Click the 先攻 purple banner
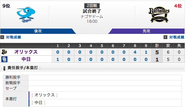 [146, 31]
